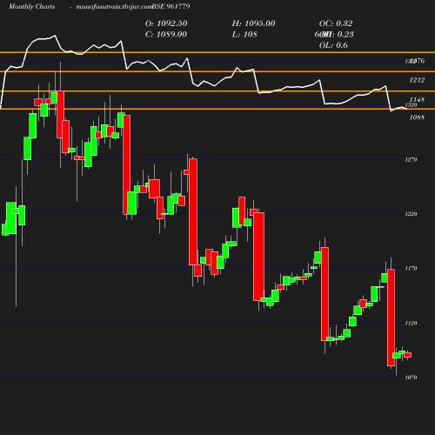Viewport: 435px width, 435px height.
Task: Click the open value 'O: 1092.50'
Action: tap(166, 23)
